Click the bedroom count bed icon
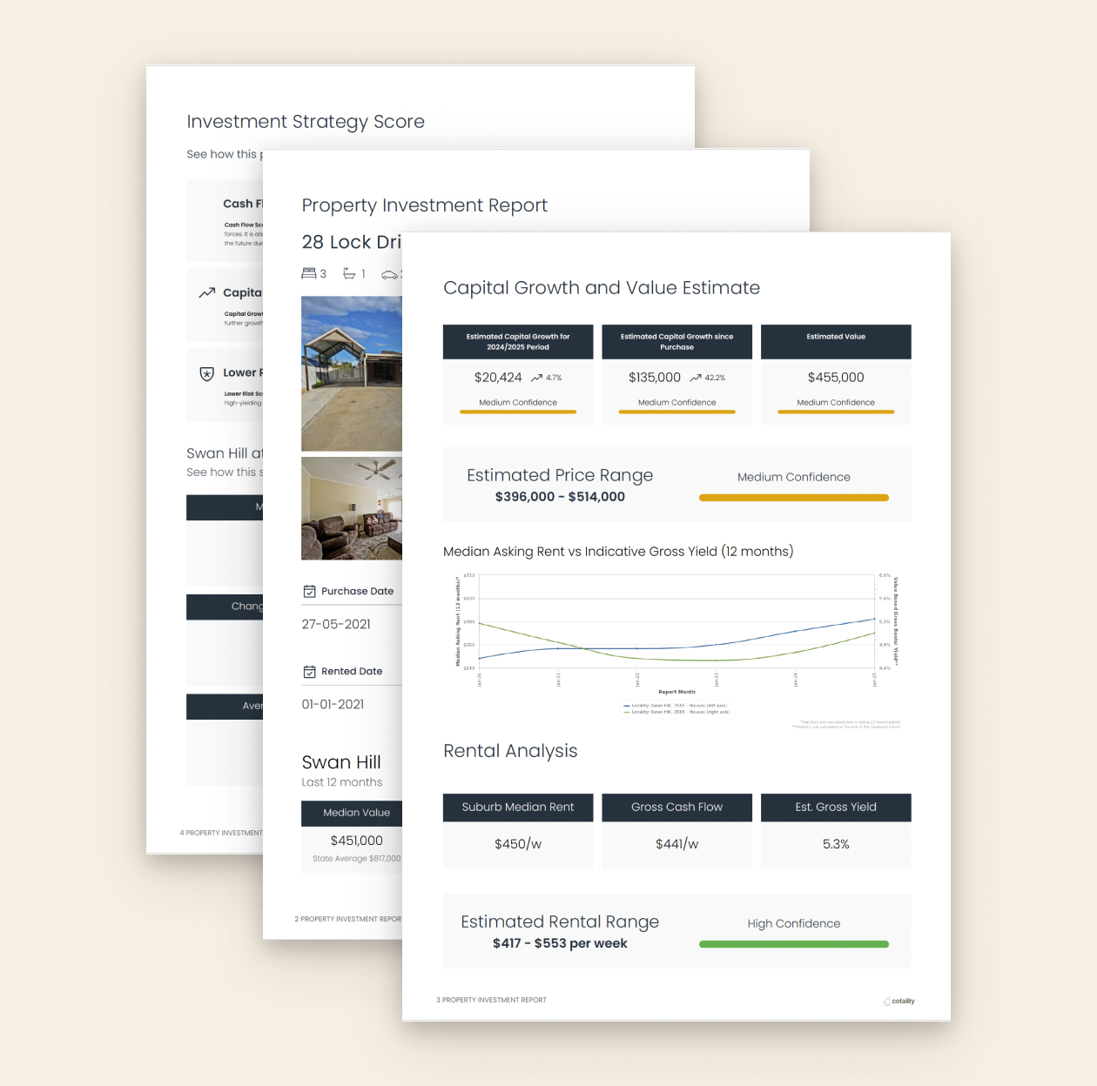Viewport: 1097px width, 1086px height. pos(308,273)
